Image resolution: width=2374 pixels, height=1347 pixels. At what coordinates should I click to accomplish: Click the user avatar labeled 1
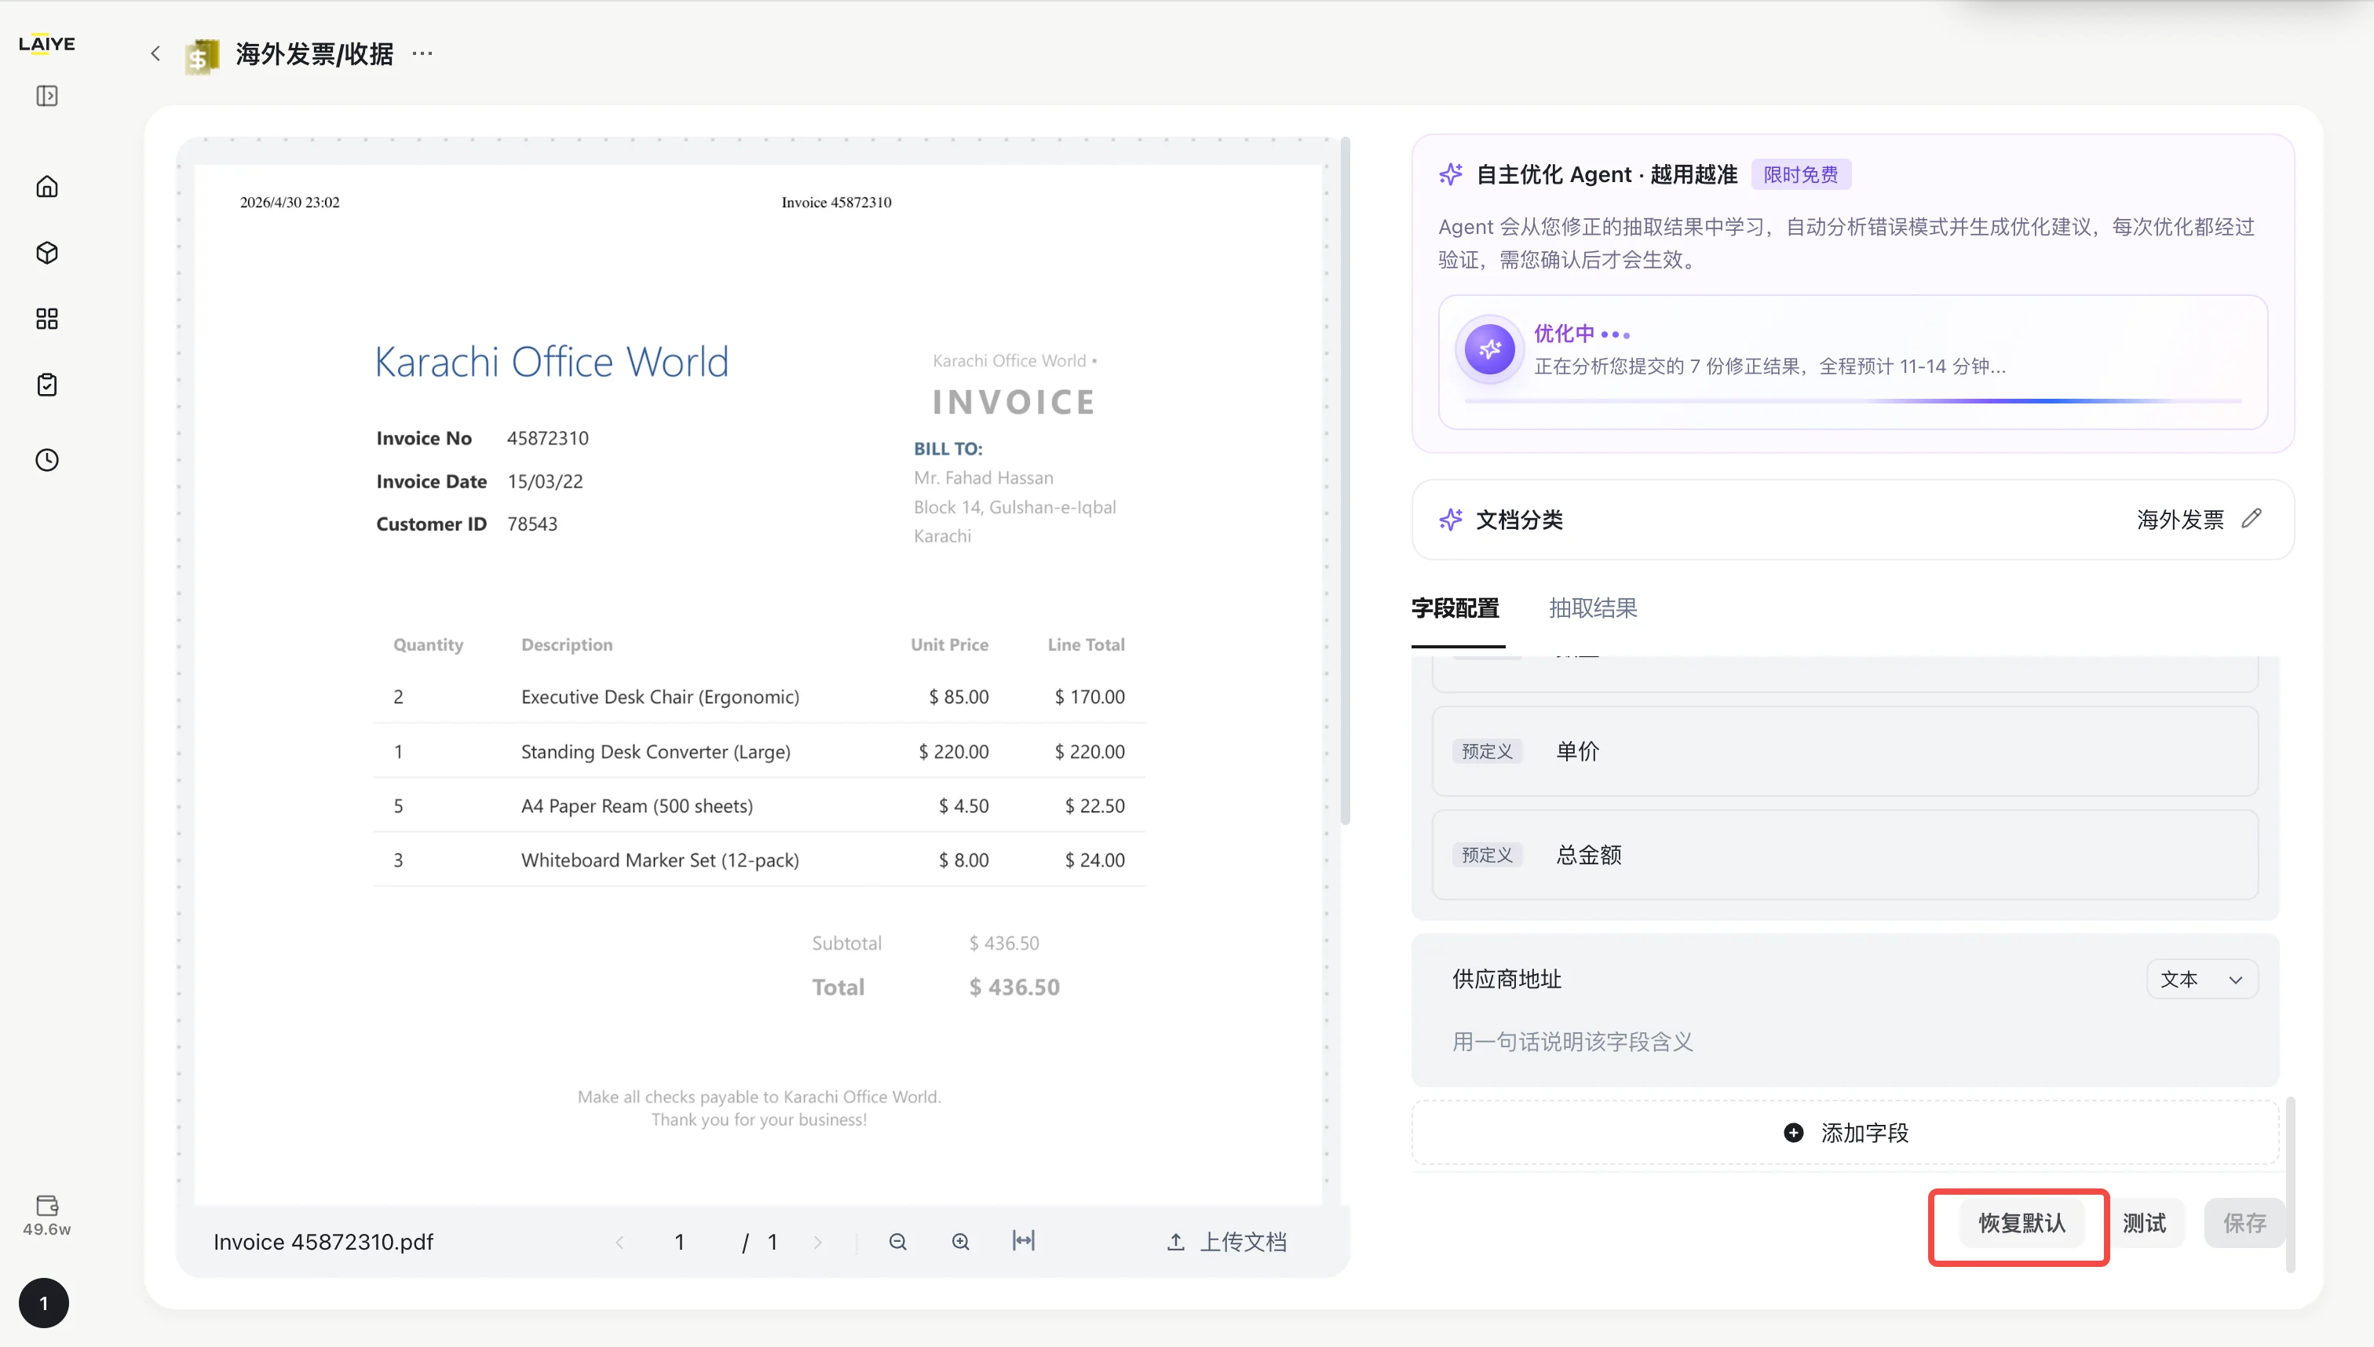coord(43,1302)
